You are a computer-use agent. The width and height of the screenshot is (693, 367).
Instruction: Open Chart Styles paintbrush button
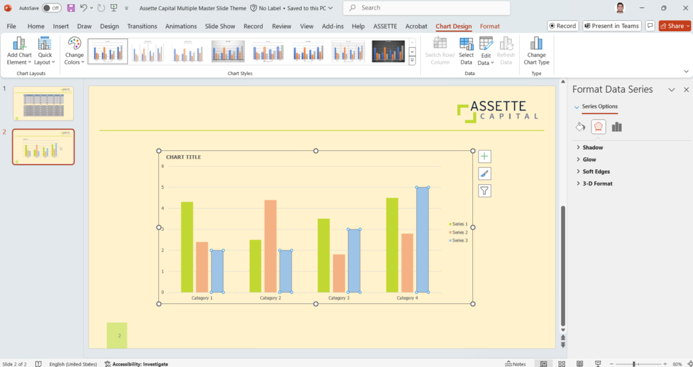[x=485, y=174]
